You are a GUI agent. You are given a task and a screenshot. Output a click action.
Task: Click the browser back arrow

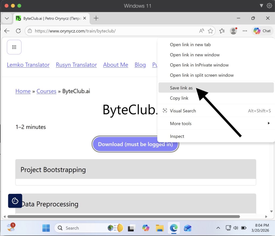(7, 31)
